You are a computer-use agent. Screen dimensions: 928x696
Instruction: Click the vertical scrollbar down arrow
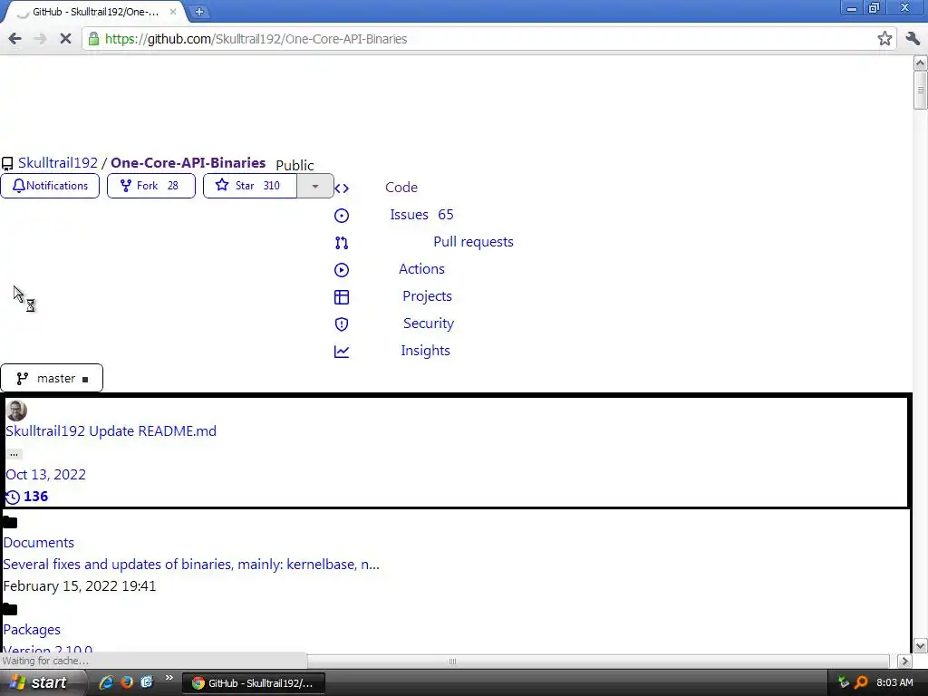(921, 645)
